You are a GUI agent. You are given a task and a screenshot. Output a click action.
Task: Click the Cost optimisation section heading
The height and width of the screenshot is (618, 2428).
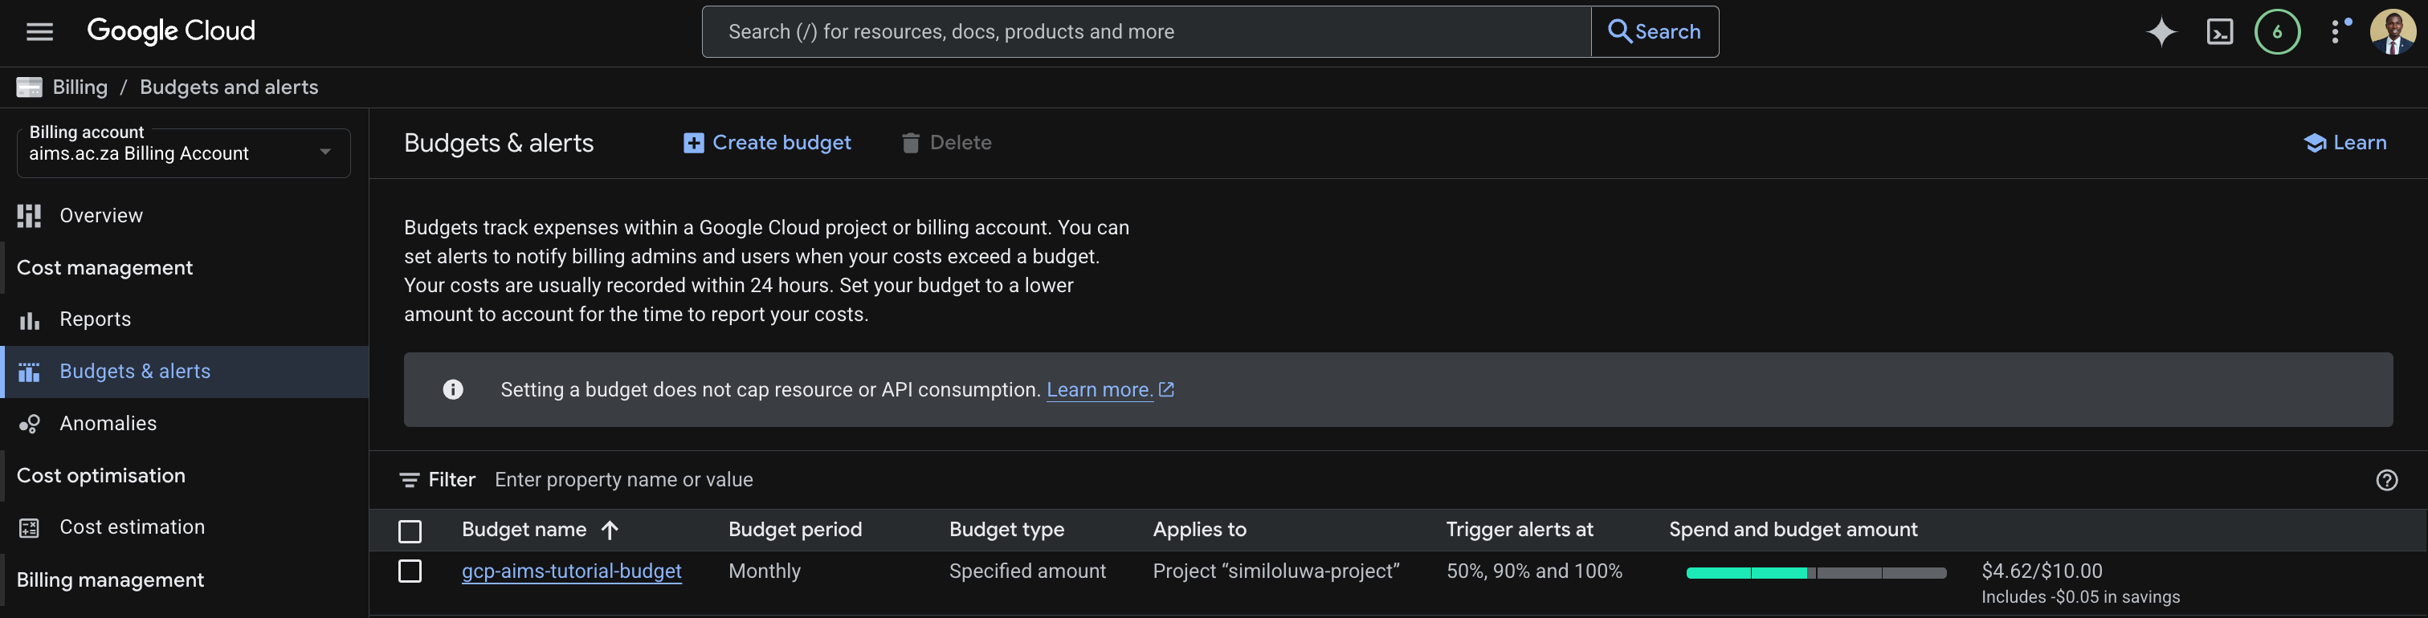[101, 476]
